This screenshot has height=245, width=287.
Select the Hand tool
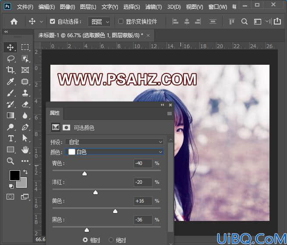pos(25,150)
